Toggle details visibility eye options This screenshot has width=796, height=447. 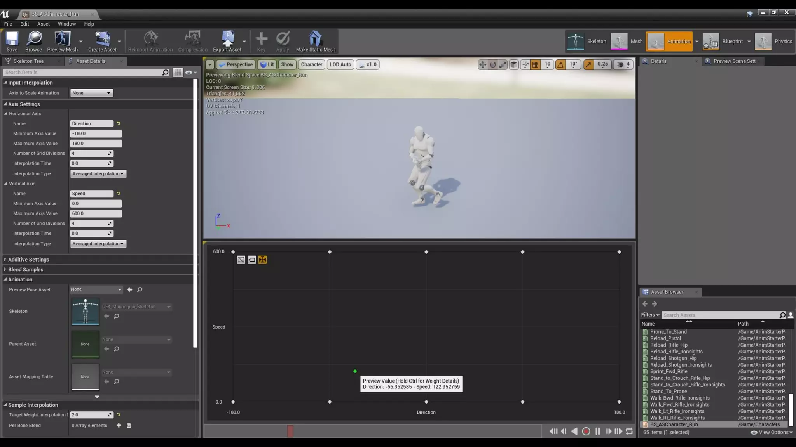click(191, 72)
